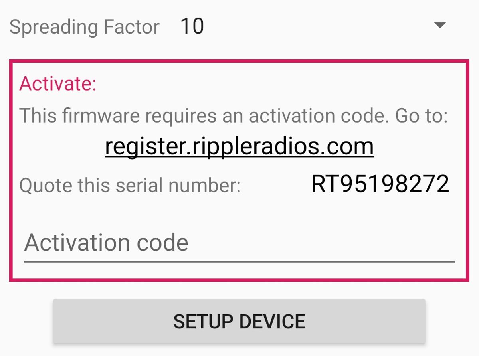Click the pink Activate: heading
Screen dimensions: 479x356
click(x=58, y=84)
